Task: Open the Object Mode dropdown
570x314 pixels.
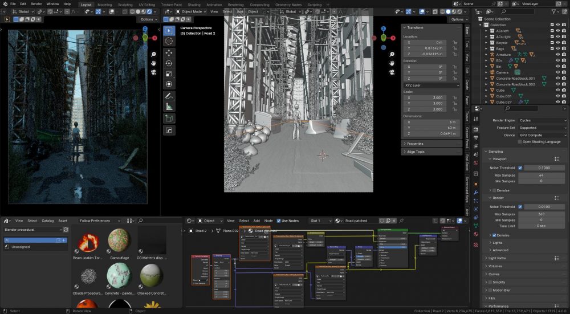Action: click(190, 11)
